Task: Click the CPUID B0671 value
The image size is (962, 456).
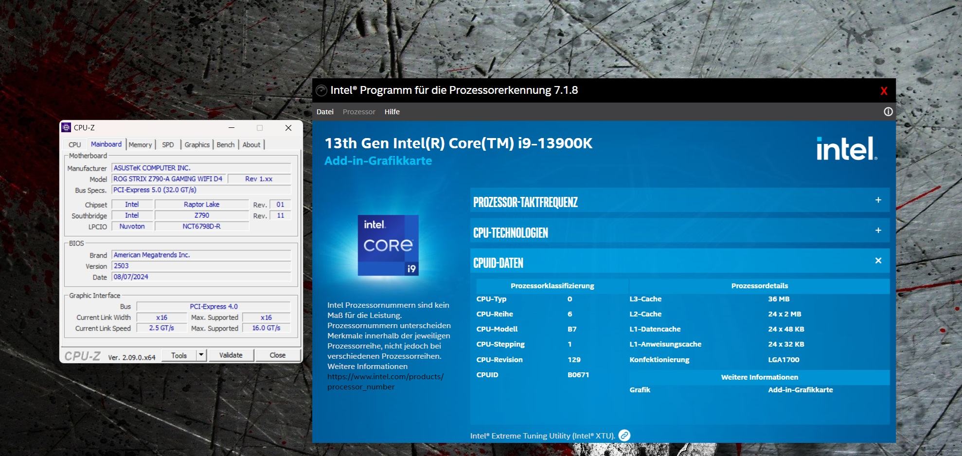Action: (578, 375)
